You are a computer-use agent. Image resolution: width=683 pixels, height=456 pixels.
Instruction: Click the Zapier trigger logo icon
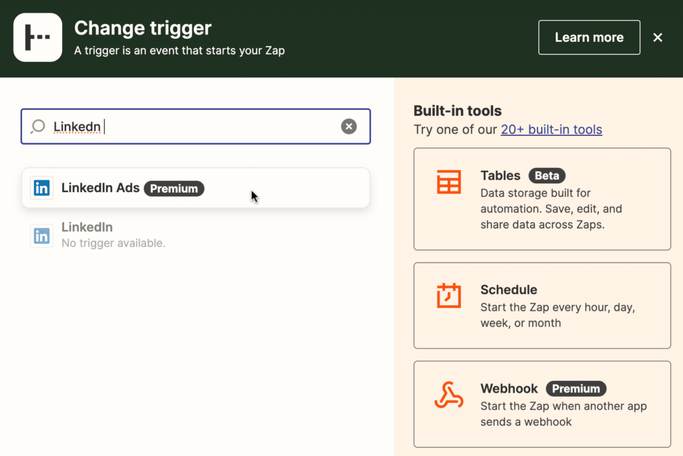pos(37,37)
